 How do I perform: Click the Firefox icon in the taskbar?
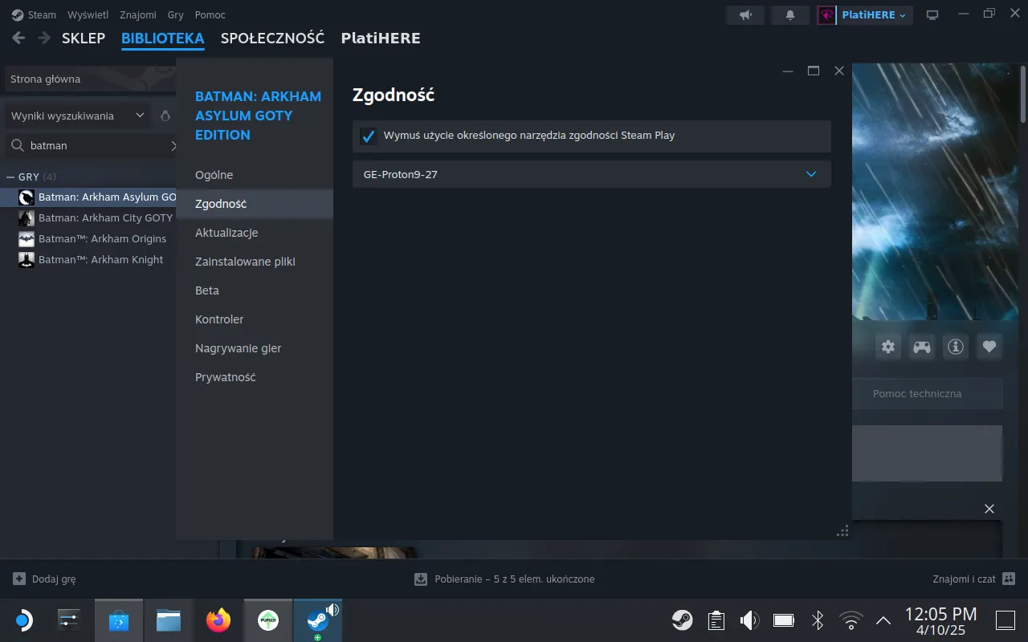[218, 620]
